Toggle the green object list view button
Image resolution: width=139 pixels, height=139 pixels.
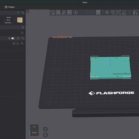click(18, 38)
